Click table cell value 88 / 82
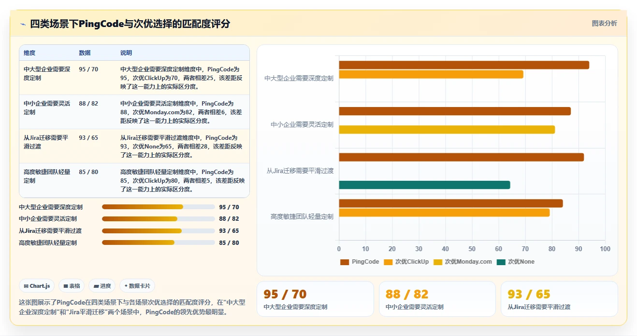 pos(88,104)
